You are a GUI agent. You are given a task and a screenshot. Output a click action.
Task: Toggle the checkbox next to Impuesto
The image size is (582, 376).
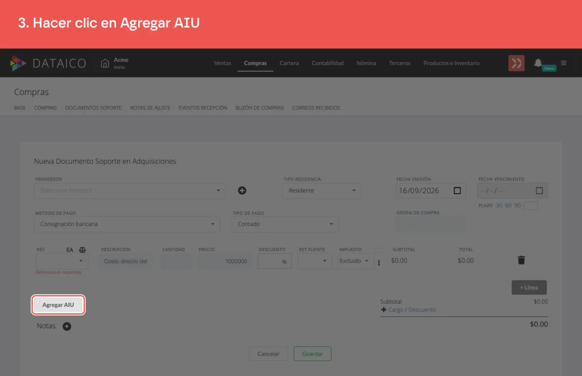tap(378, 250)
